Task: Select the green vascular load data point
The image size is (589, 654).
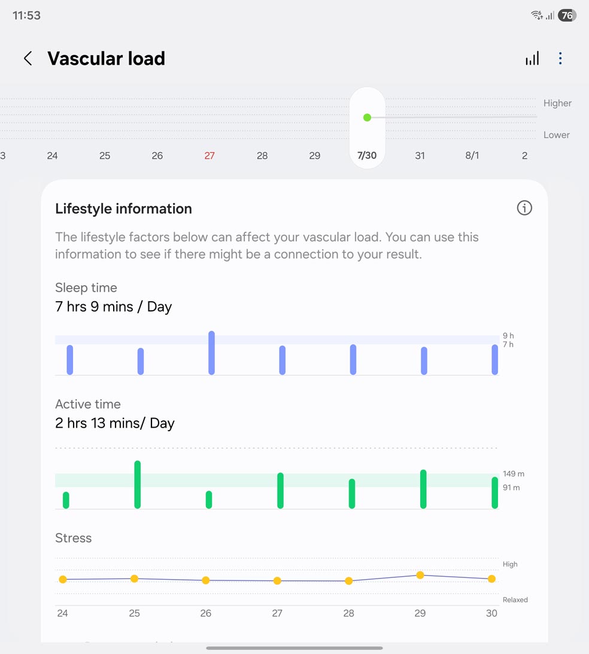Action: pyautogui.click(x=368, y=117)
